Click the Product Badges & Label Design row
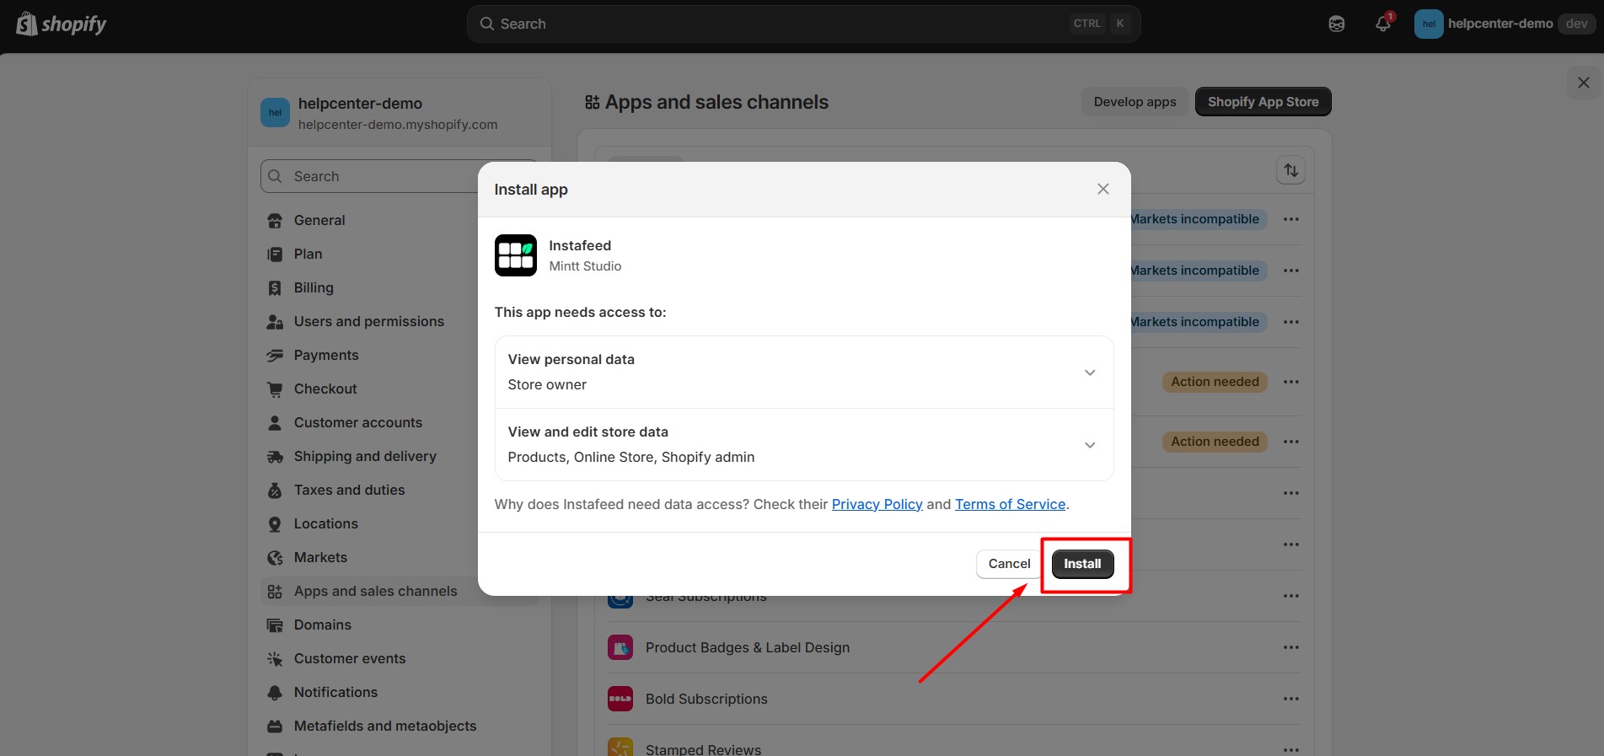Screen dimensions: 1604x756 tap(954, 647)
